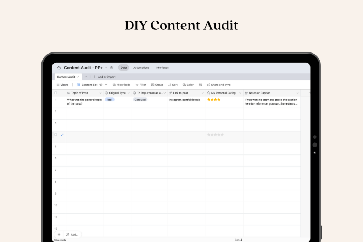Click the base icon beside Content Audit title
The width and height of the screenshot is (363, 242).
(59, 68)
